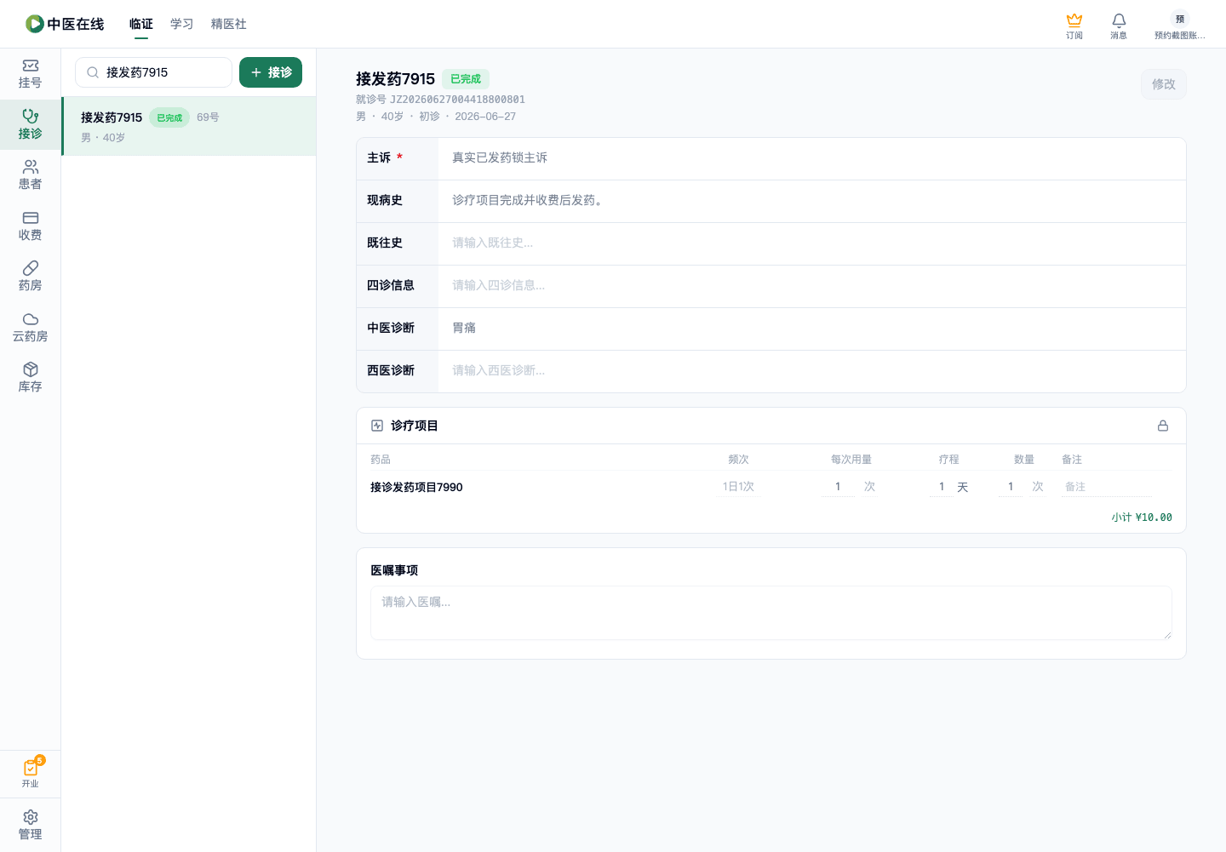Click the 疗程 course value field
The height and width of the screenshot is (852, 1226).
point(942,487)
